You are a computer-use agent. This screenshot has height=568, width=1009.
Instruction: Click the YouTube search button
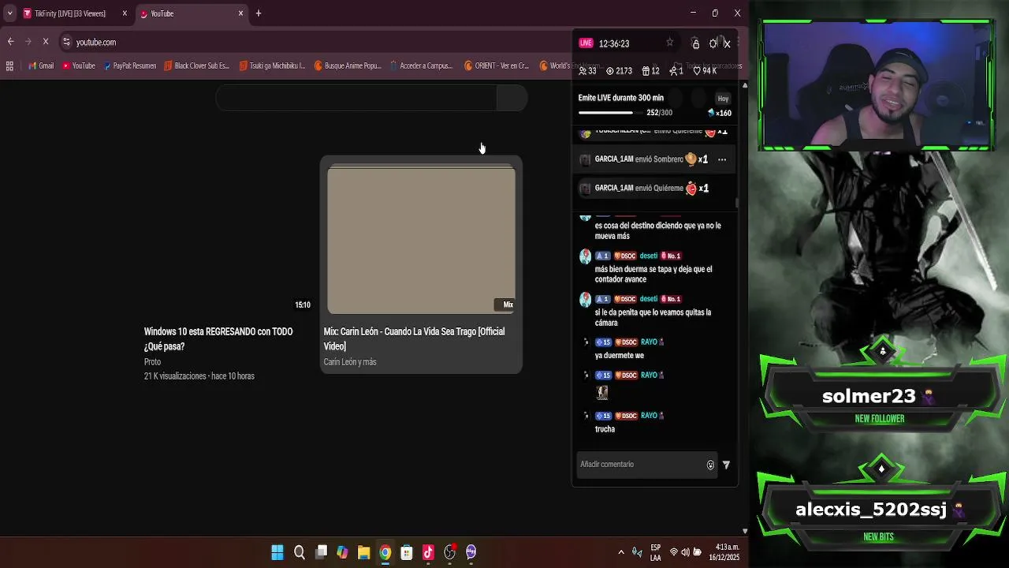512,98
